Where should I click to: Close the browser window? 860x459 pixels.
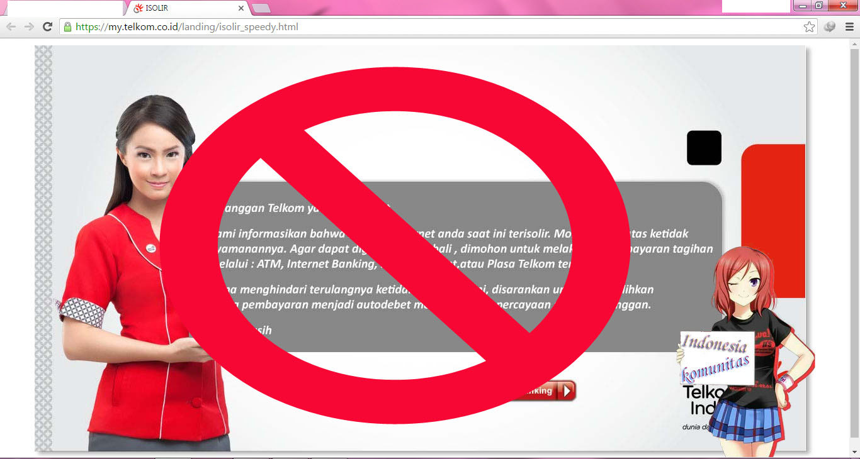click(842, 6)
